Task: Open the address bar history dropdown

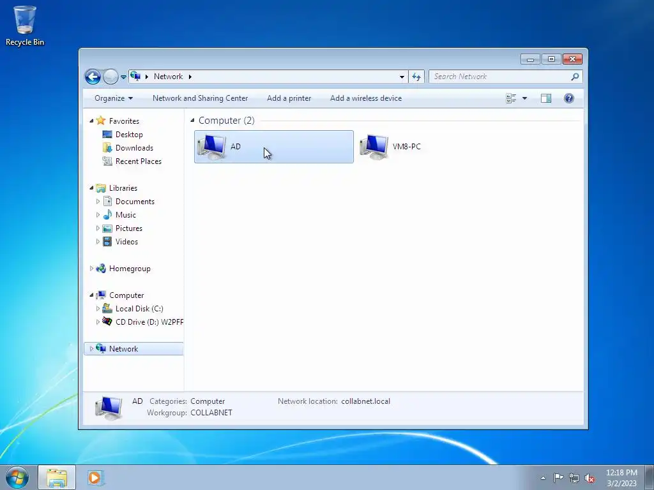Action: (402, 77)
